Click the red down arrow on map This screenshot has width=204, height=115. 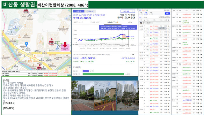[65, 45]
